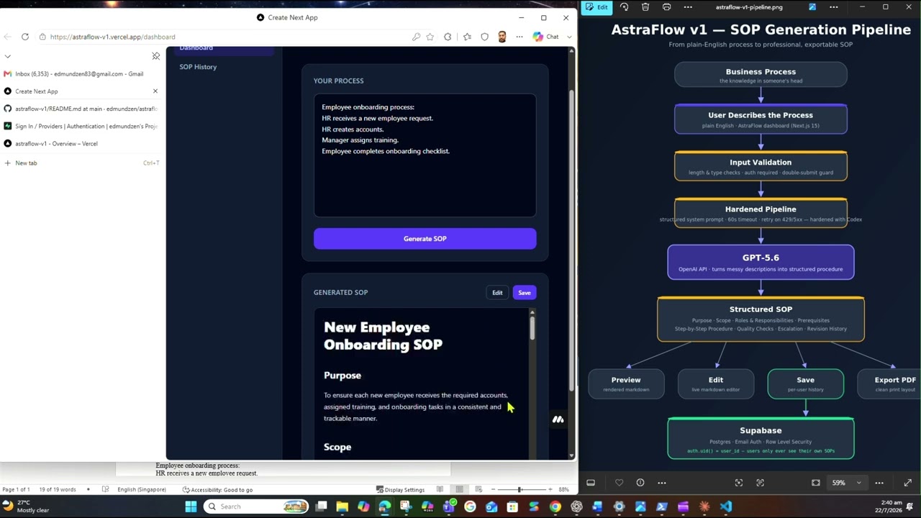Select Print Layout view in Word status bar
This screenshot has width=921, height=518.
460,490
